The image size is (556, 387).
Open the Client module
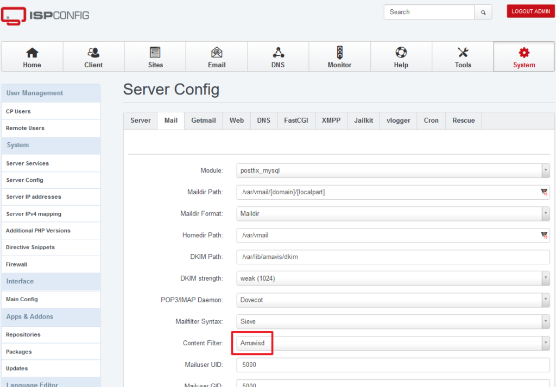click(x=93, y=56)
